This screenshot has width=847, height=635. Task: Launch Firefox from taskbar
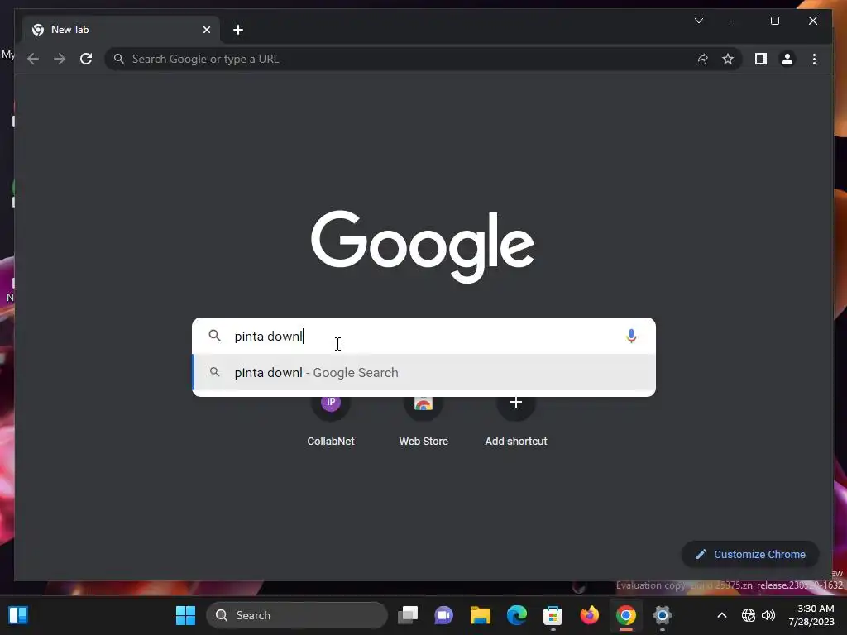tap(589, 615)
